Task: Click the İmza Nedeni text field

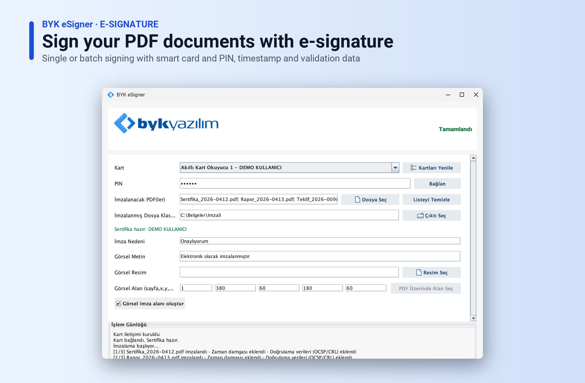Action: tap(320, 241)
